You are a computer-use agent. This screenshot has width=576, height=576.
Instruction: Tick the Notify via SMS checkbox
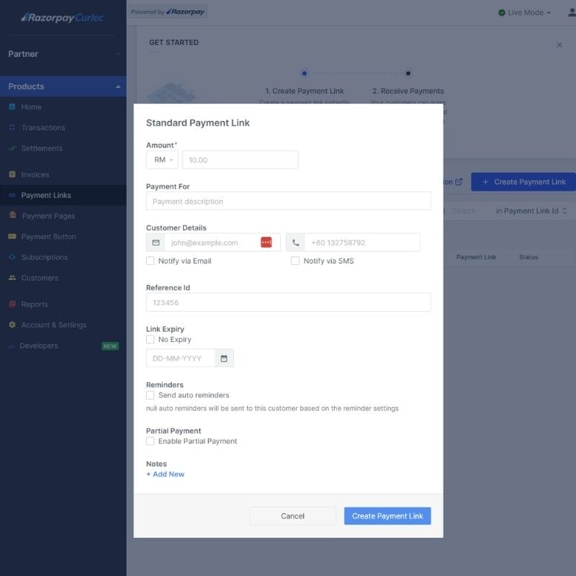[295, 261]
